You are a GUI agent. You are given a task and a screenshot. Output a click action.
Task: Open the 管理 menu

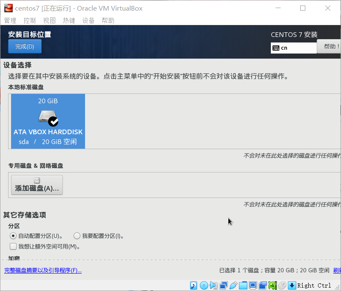click(10, 21)
